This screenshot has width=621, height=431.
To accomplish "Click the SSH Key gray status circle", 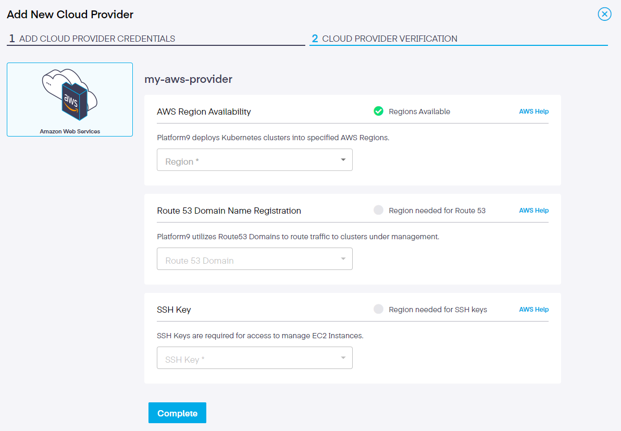I will (x=379, y=309).
